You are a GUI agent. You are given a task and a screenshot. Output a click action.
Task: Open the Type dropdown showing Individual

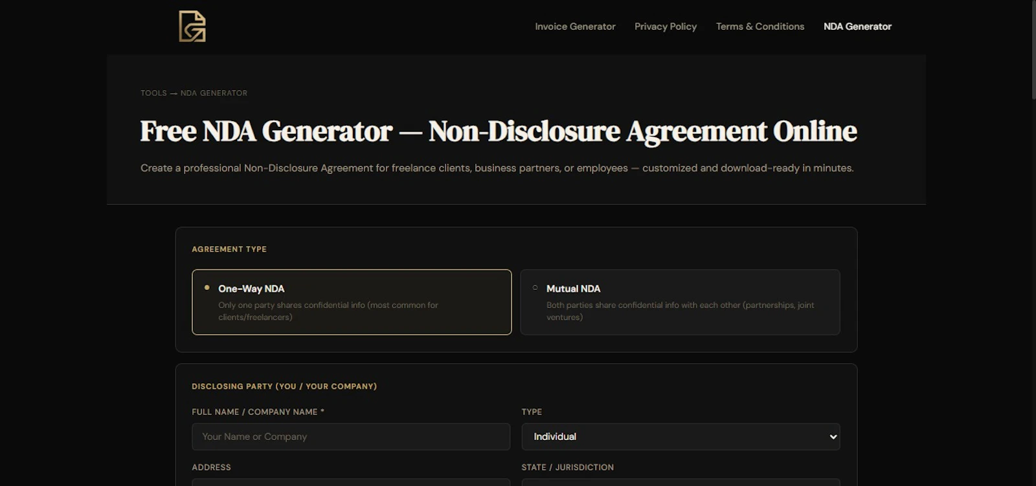681,437
